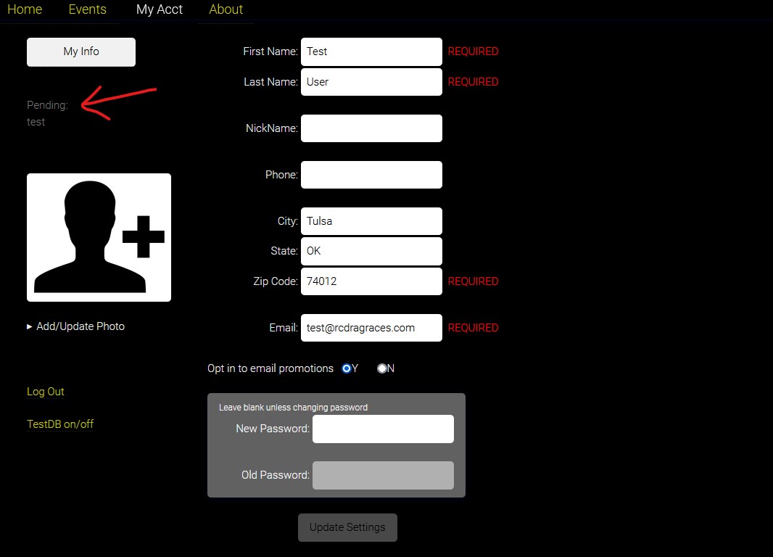Focus the Last Name input field
Image resolution: width=773 pixels, height=557 pixels.
(371, 82)
